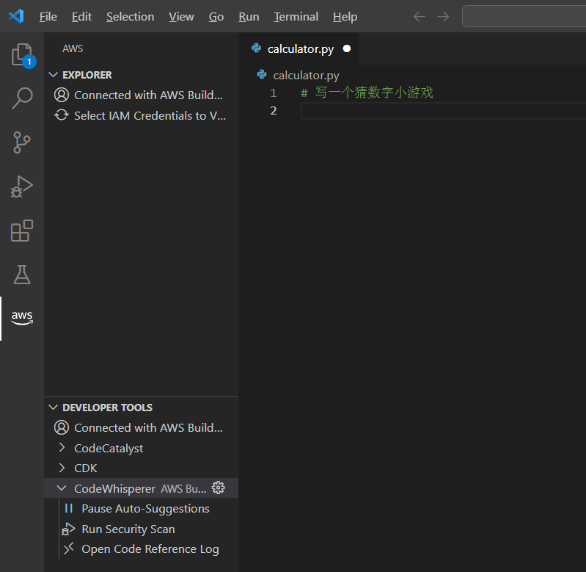Collapse the CodeWhisperer node
This screenshot has height=572, width=586.
[62, 488]
